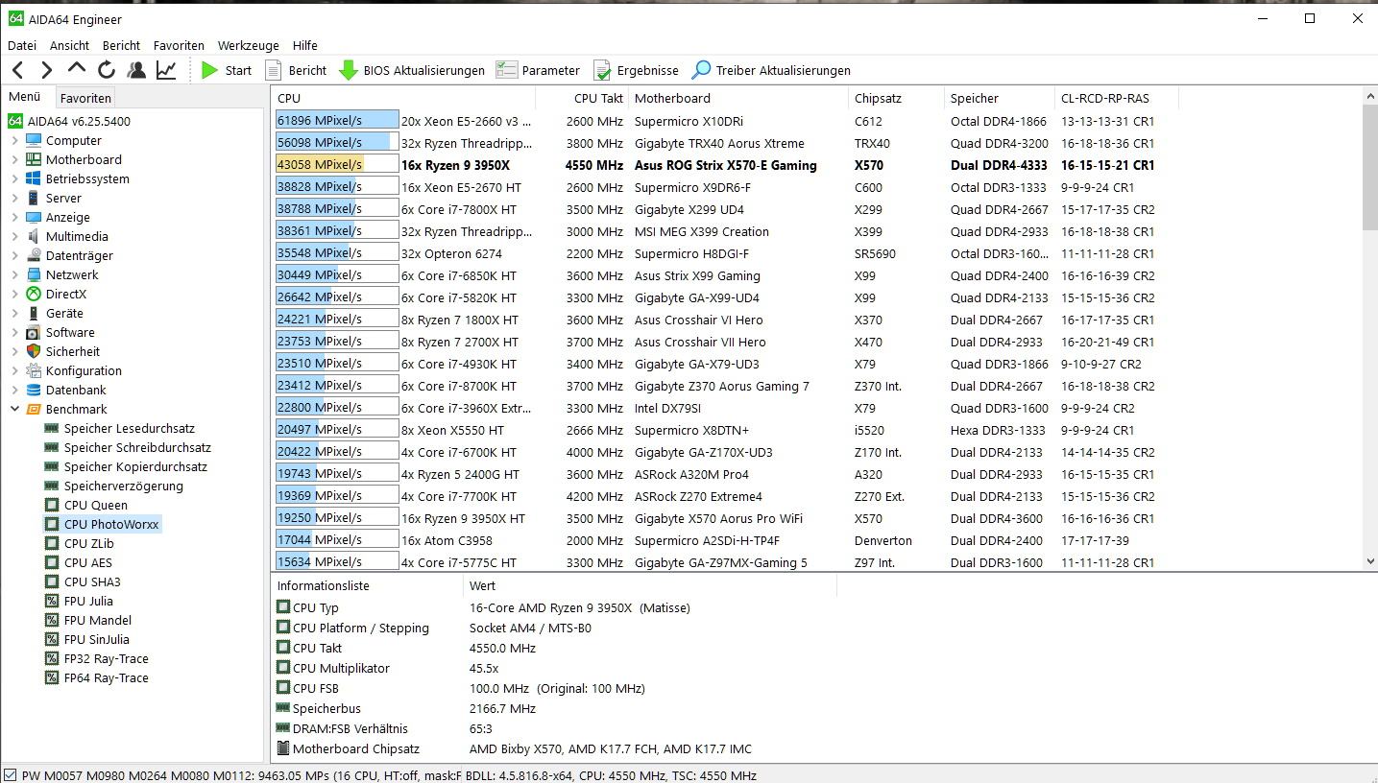Switch to the Menü tab
1378x783 pixels.
(x=25, y=97)
